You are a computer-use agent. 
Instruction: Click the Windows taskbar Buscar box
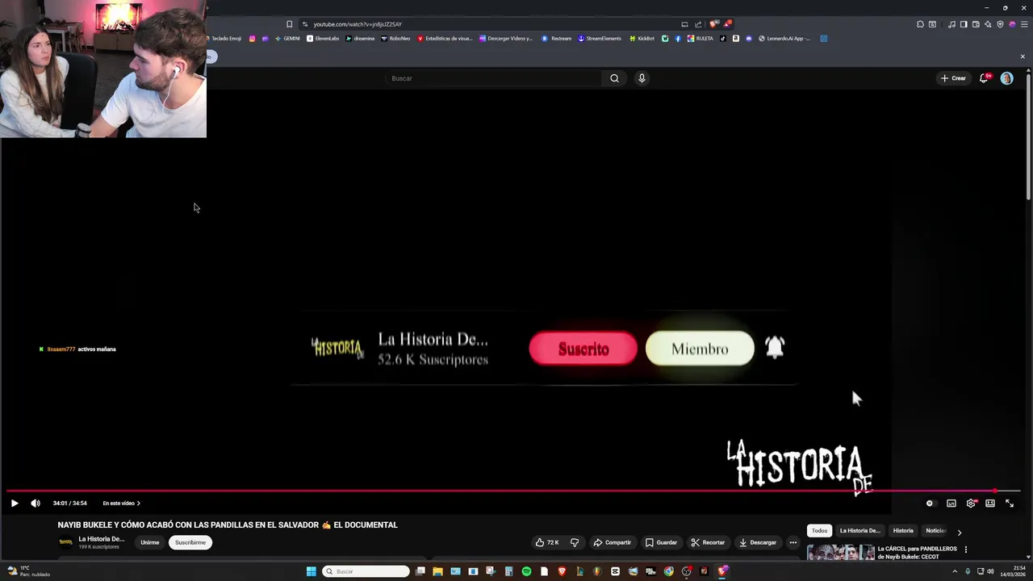[x=366, y=571]
